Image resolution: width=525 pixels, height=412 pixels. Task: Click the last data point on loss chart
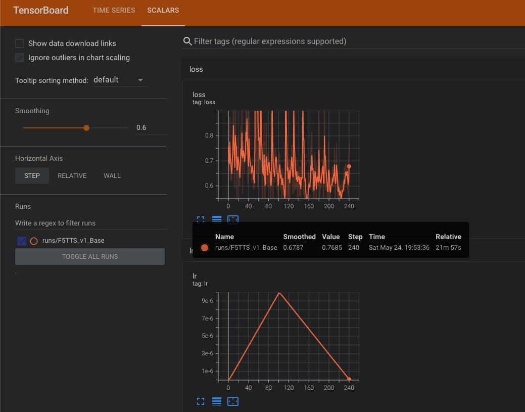coord(349,166)
